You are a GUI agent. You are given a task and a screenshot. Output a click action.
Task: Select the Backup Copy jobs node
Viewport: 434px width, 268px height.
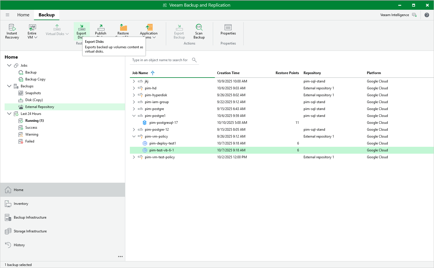click(35, 79)
